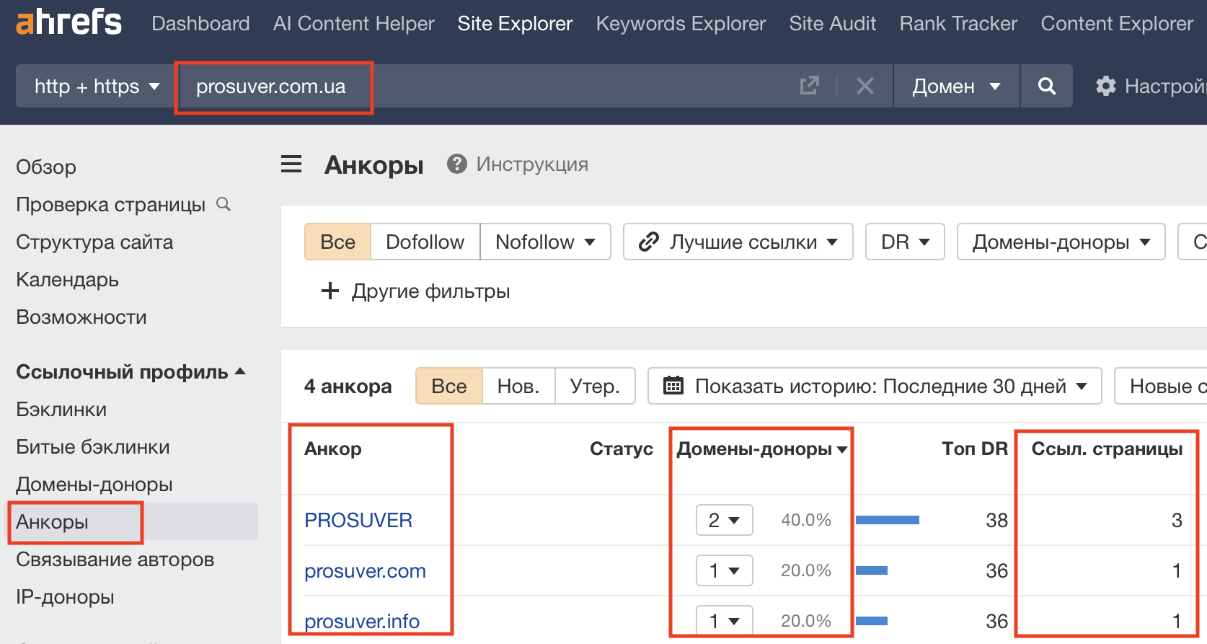1207x644 pixels.
Task: Click the 3 referring pages value for PROSUVER
Action: pyautogui.click(x=1177, y=520)
